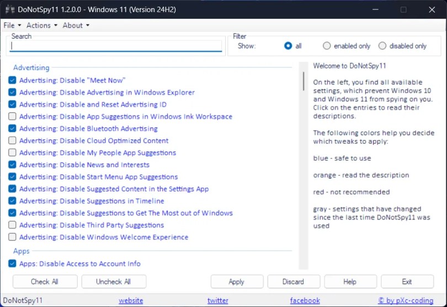447x307 pixels.
Task: Discard the pending changes
Action: (x=294, y=282)
